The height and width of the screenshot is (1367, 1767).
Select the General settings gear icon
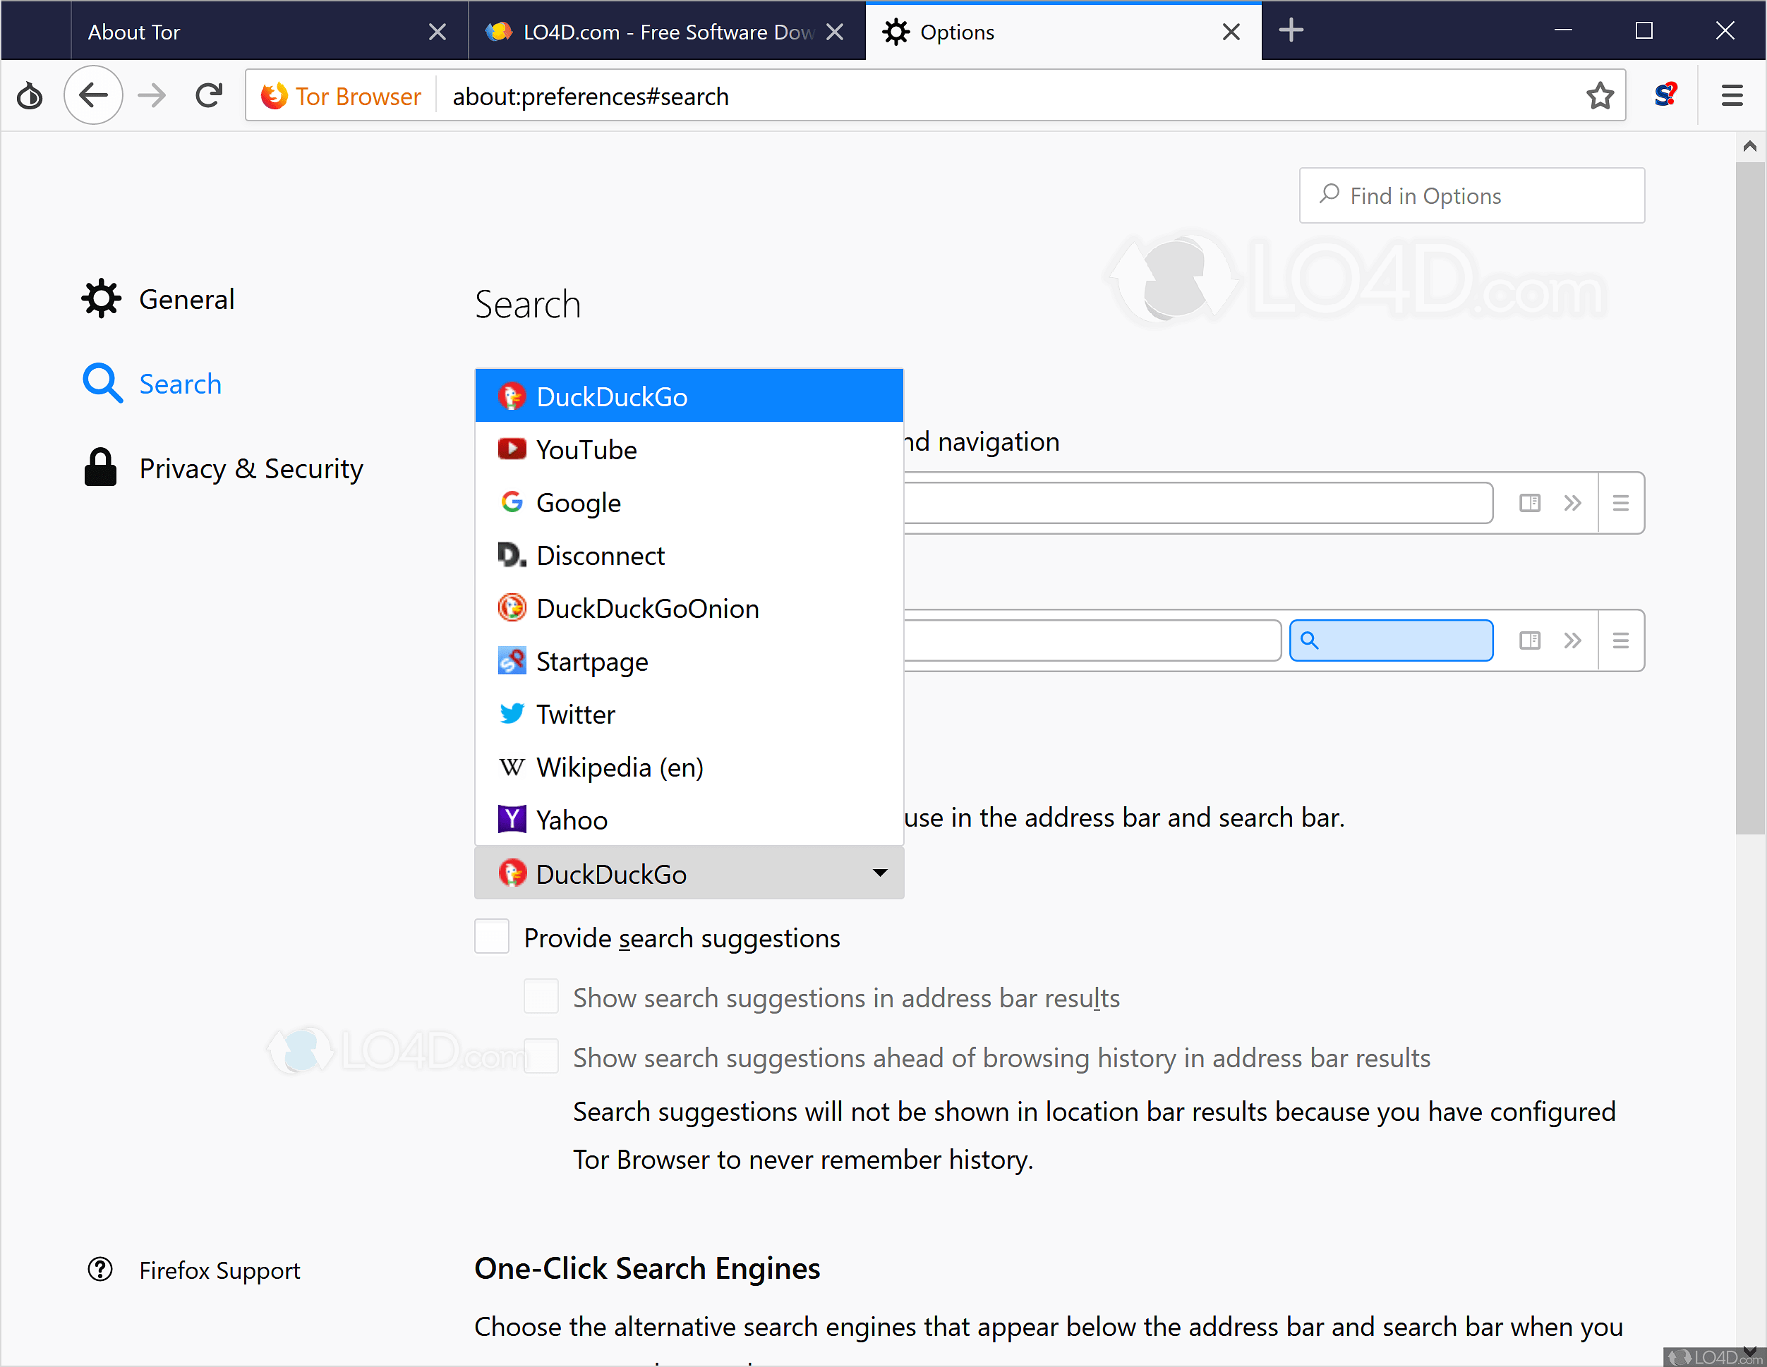tap(101, 298)
